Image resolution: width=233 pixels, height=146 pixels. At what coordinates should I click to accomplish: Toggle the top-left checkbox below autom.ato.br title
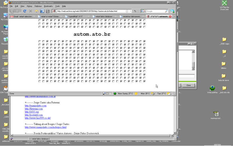pos(40,41)
